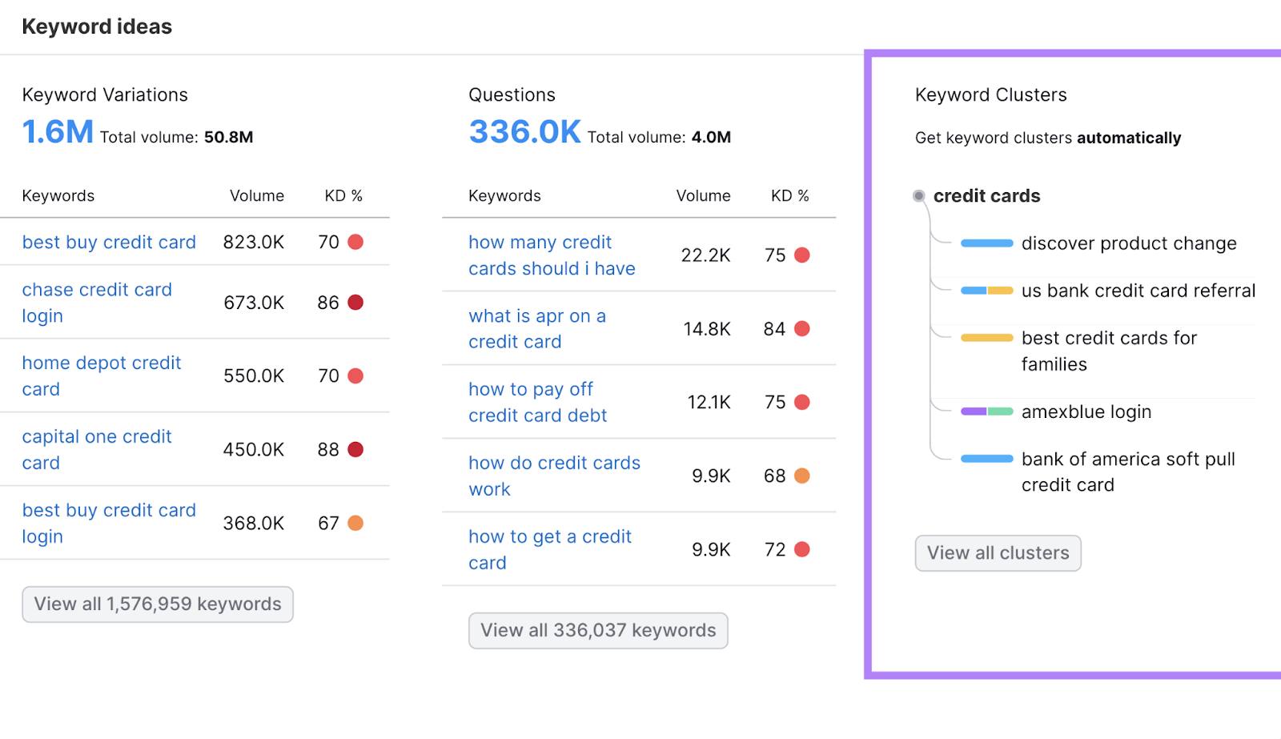Click the yellow intent bar for "best credit cards for families"
Image resolution: width=1281 pixels, height=739 pixels.
986,338
